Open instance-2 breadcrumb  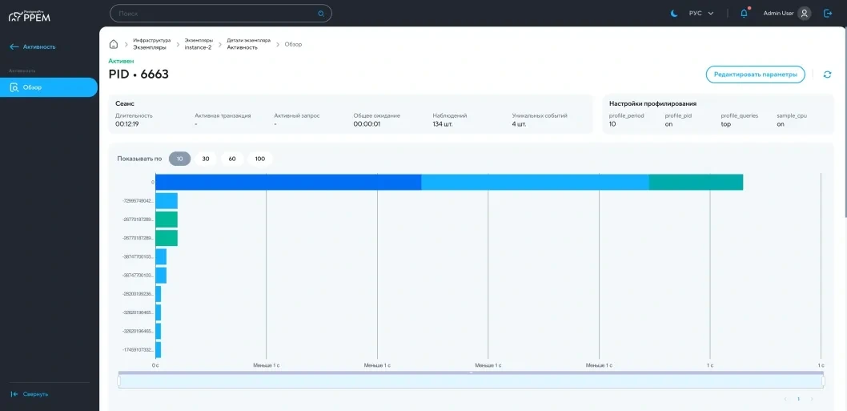[x=199, y=47]
